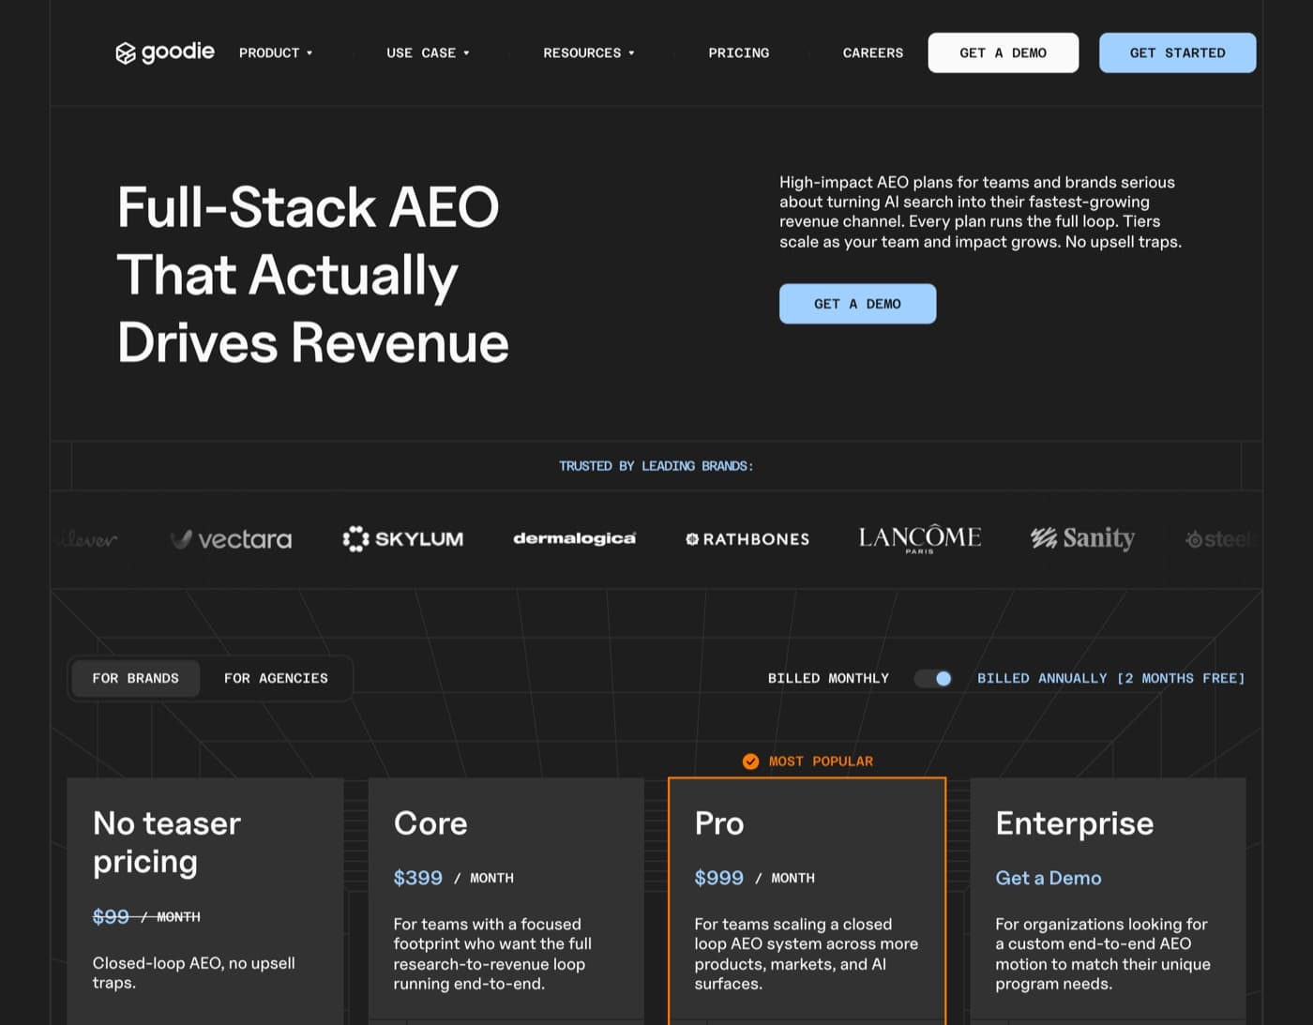Screen dimensions: 1313x1025
Task: Click the Get Started button
Action: [x=1177, y=53]
